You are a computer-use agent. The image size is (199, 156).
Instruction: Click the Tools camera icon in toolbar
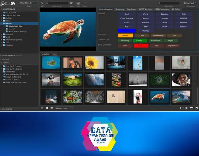(x=78, y=3)
